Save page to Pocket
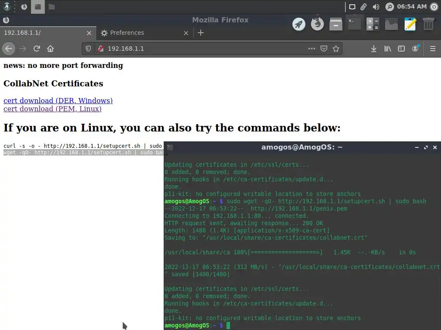Image resolution: width=441 pixels, height=330 pixels. [324, 49]
